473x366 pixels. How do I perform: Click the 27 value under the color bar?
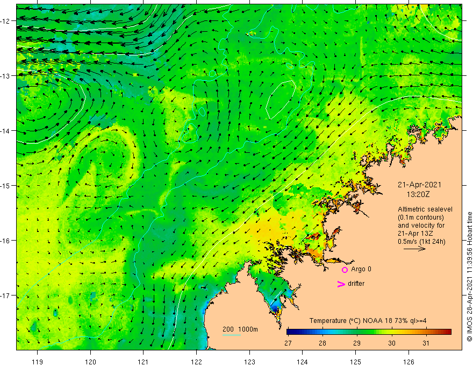point(288,343)
